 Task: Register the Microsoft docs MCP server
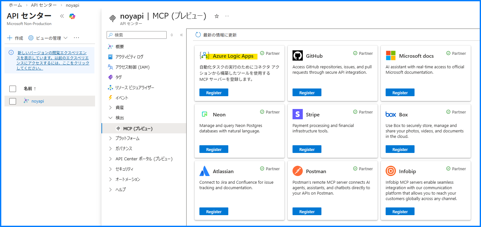pos(400,93)
